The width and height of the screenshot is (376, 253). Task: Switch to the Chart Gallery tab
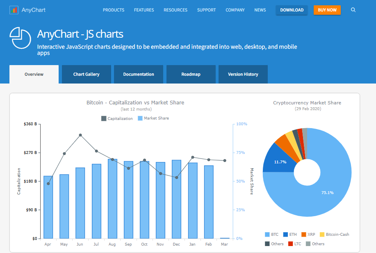click(86, 74)
